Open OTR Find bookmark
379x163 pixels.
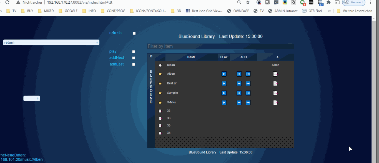[x=312, y=11]
